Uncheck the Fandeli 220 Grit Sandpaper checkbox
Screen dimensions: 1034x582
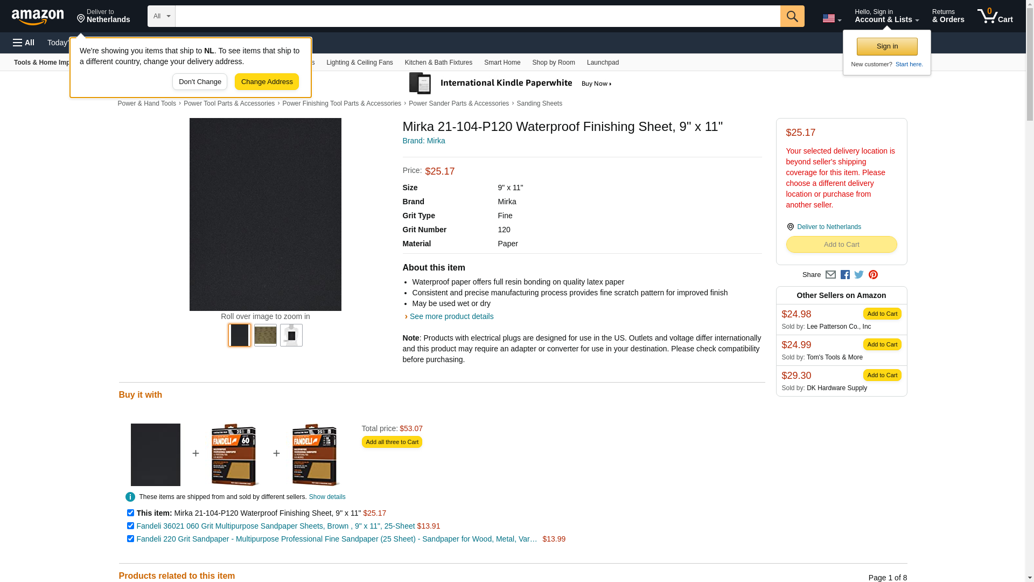(130, 539)
